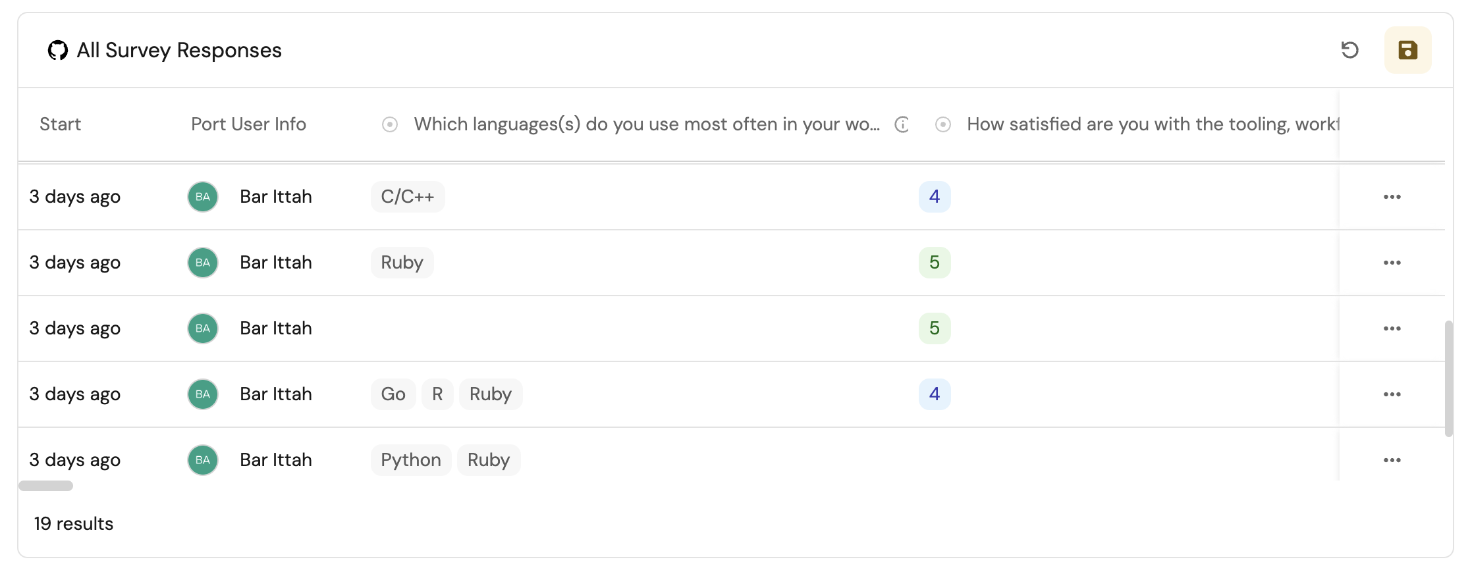
Task: Sort by the Start column header
Action: pos(60,124)
